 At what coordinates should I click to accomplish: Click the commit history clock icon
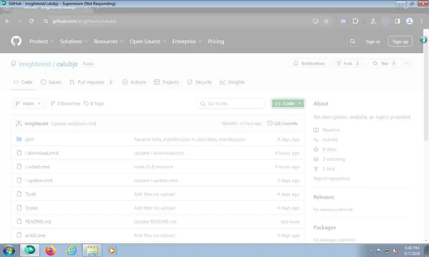click(270, 123)
